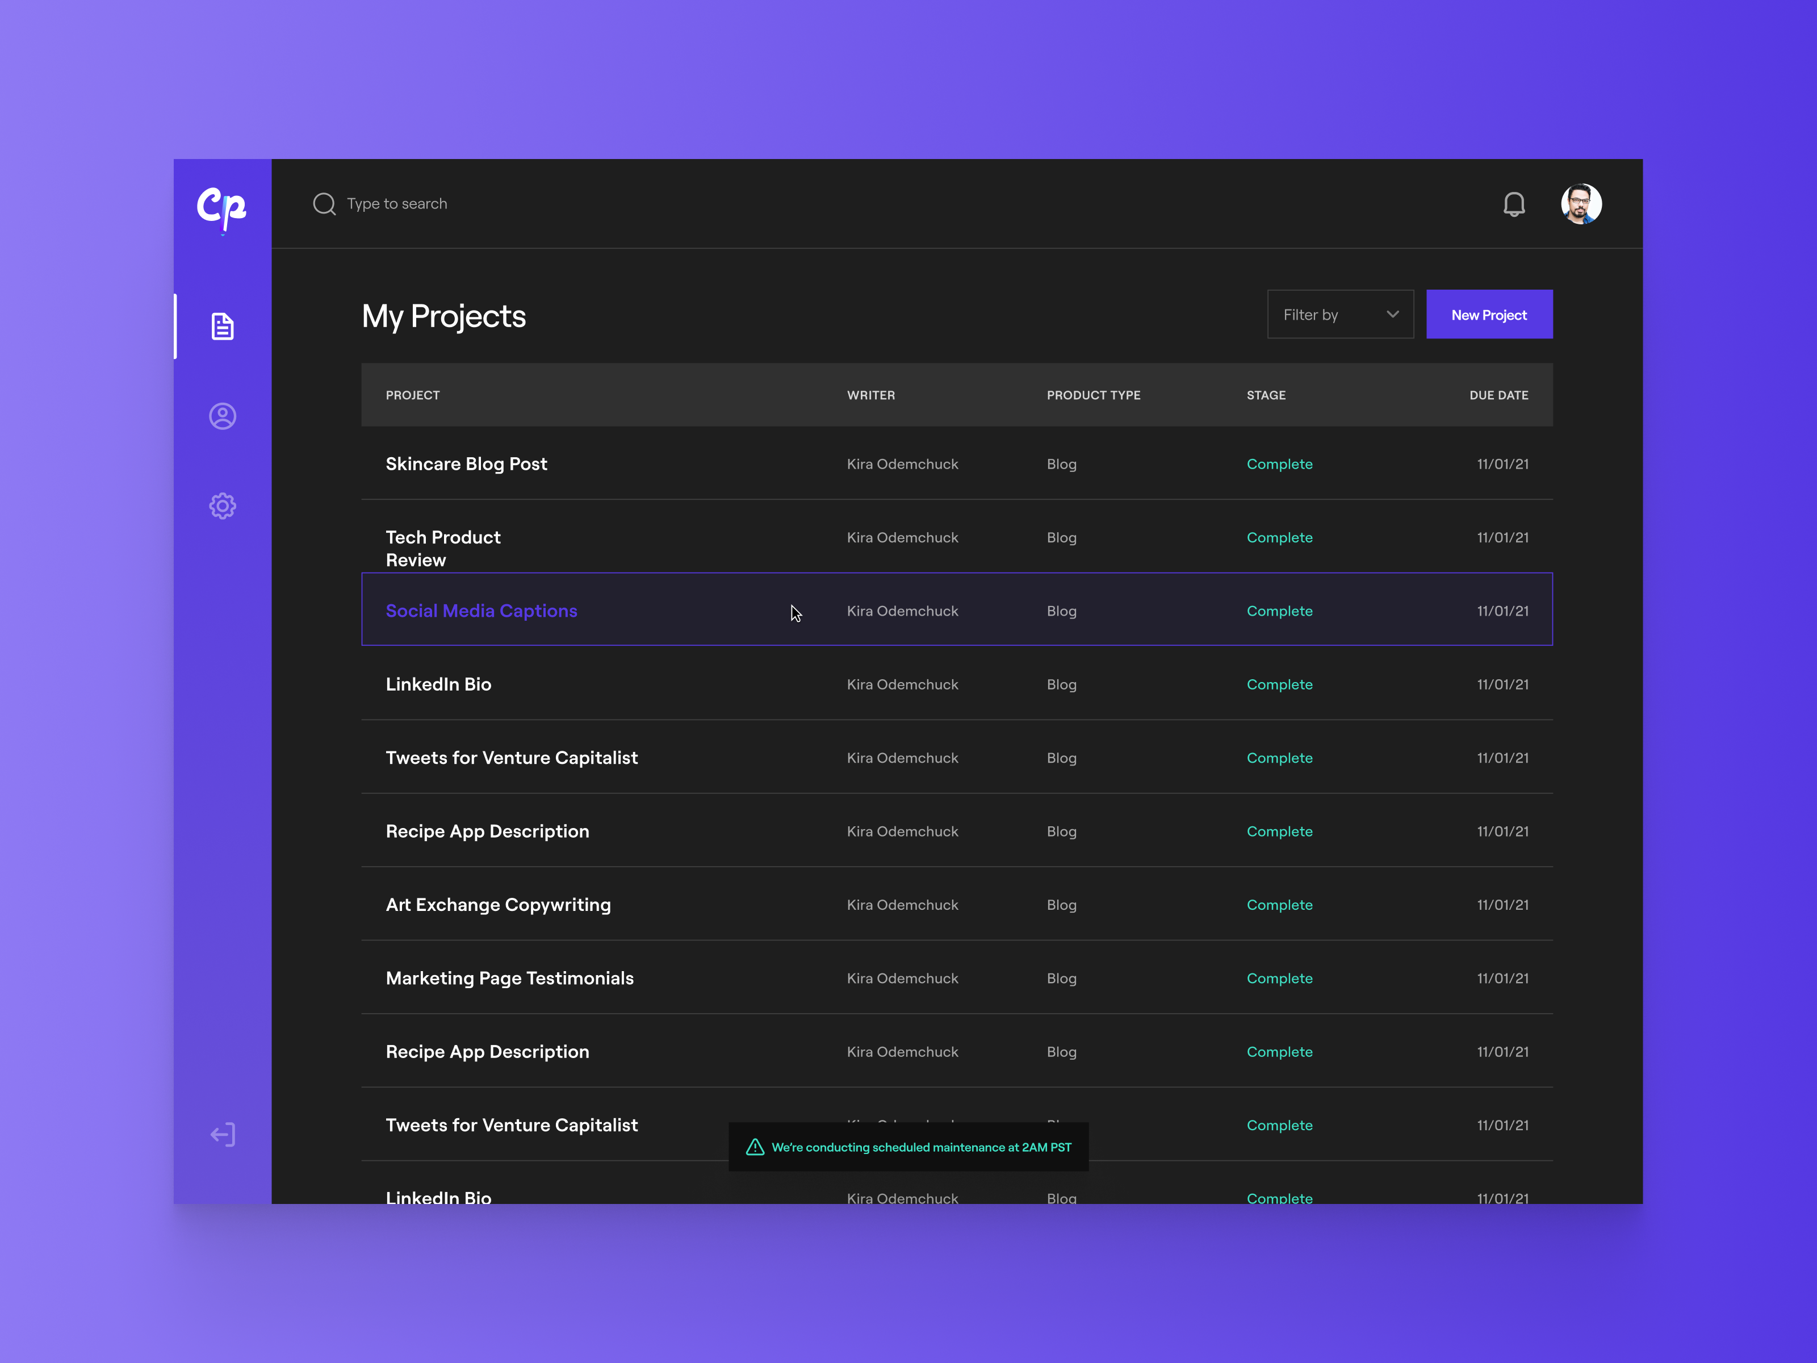This screenshot has height=1363, width=1817.
Task: Open the Skincare Blog Post project
Action: point(467,464)
